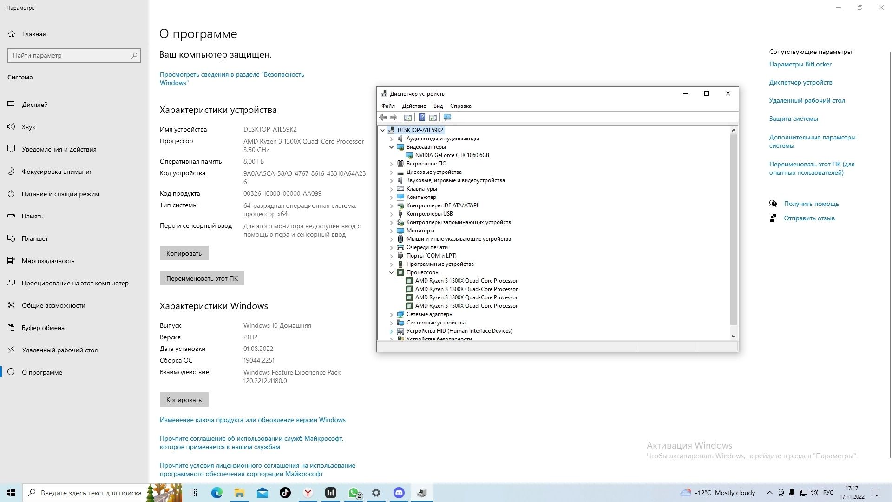Select the NVIDIA GeForce GTX 1060 6GB device
Image resolution: width=892 pixels, height=502 pixels.
(452, 155)
